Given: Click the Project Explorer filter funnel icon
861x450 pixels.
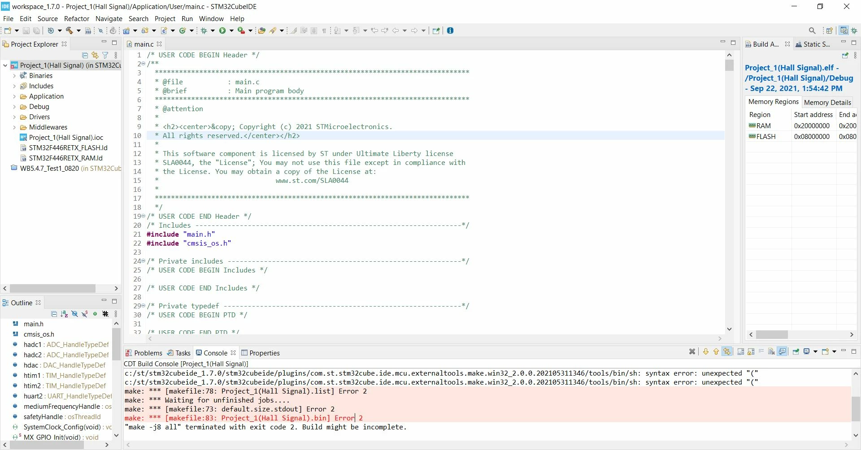Looking at the screenshot, I should (105, 55).
